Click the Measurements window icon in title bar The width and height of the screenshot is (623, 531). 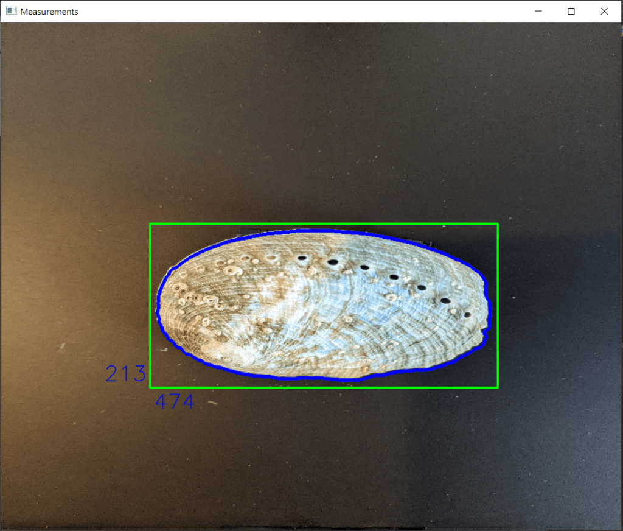11,11
